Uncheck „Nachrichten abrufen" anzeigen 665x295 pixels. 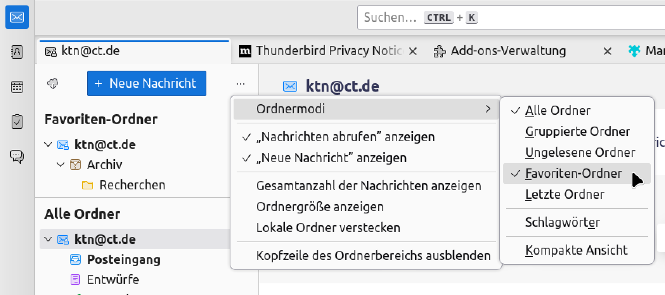click(345, 137)
